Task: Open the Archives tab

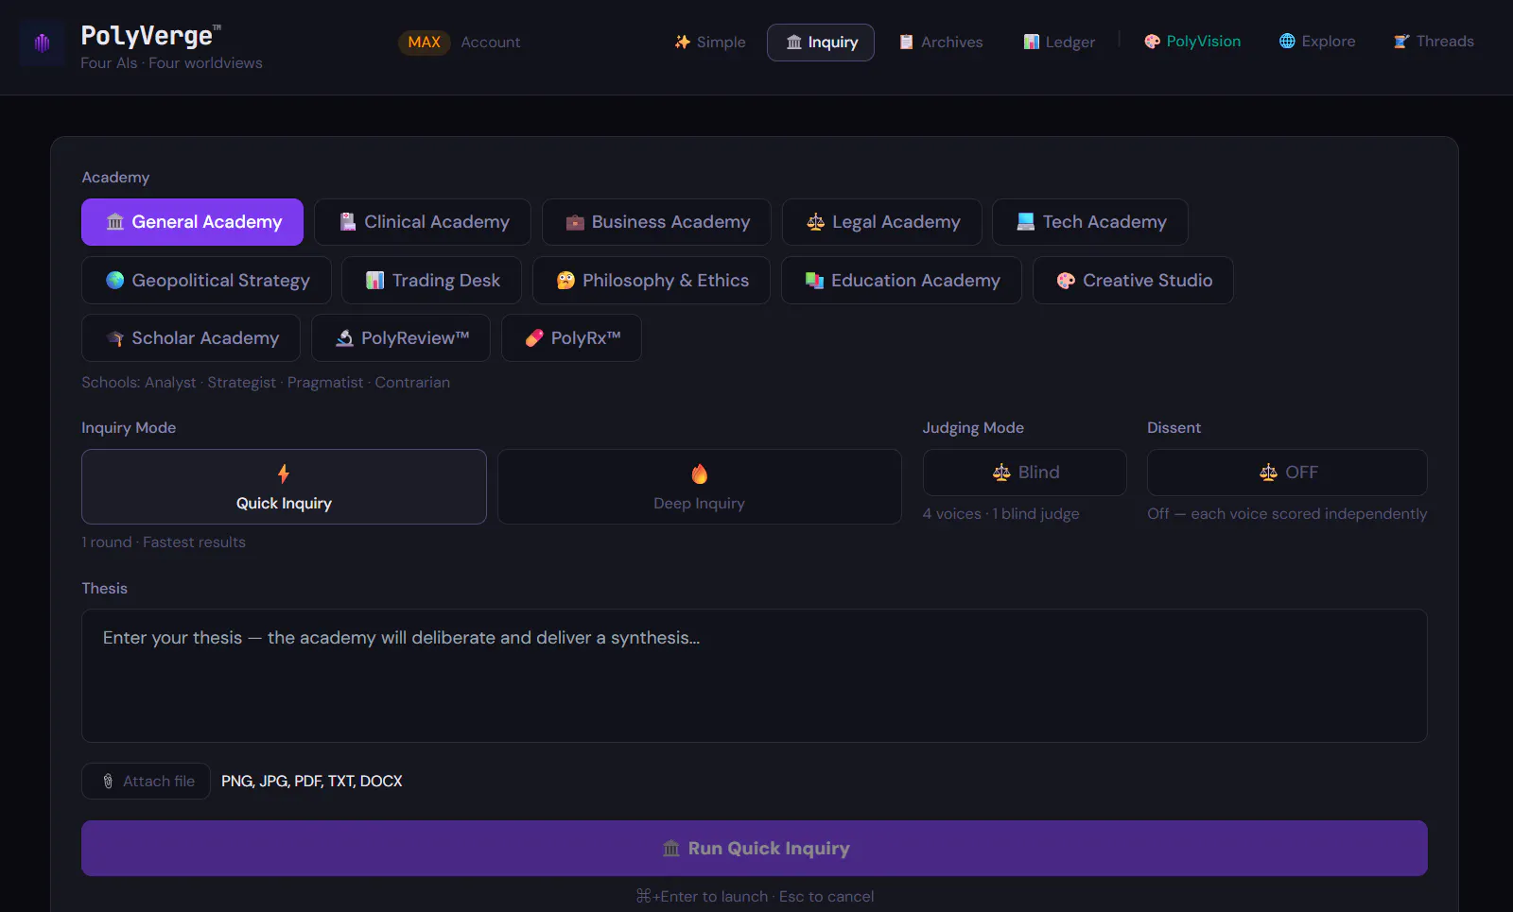Action: click(x=941, y=43)
